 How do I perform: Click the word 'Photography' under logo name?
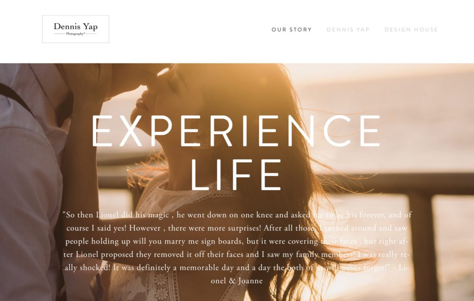[75, 34]
